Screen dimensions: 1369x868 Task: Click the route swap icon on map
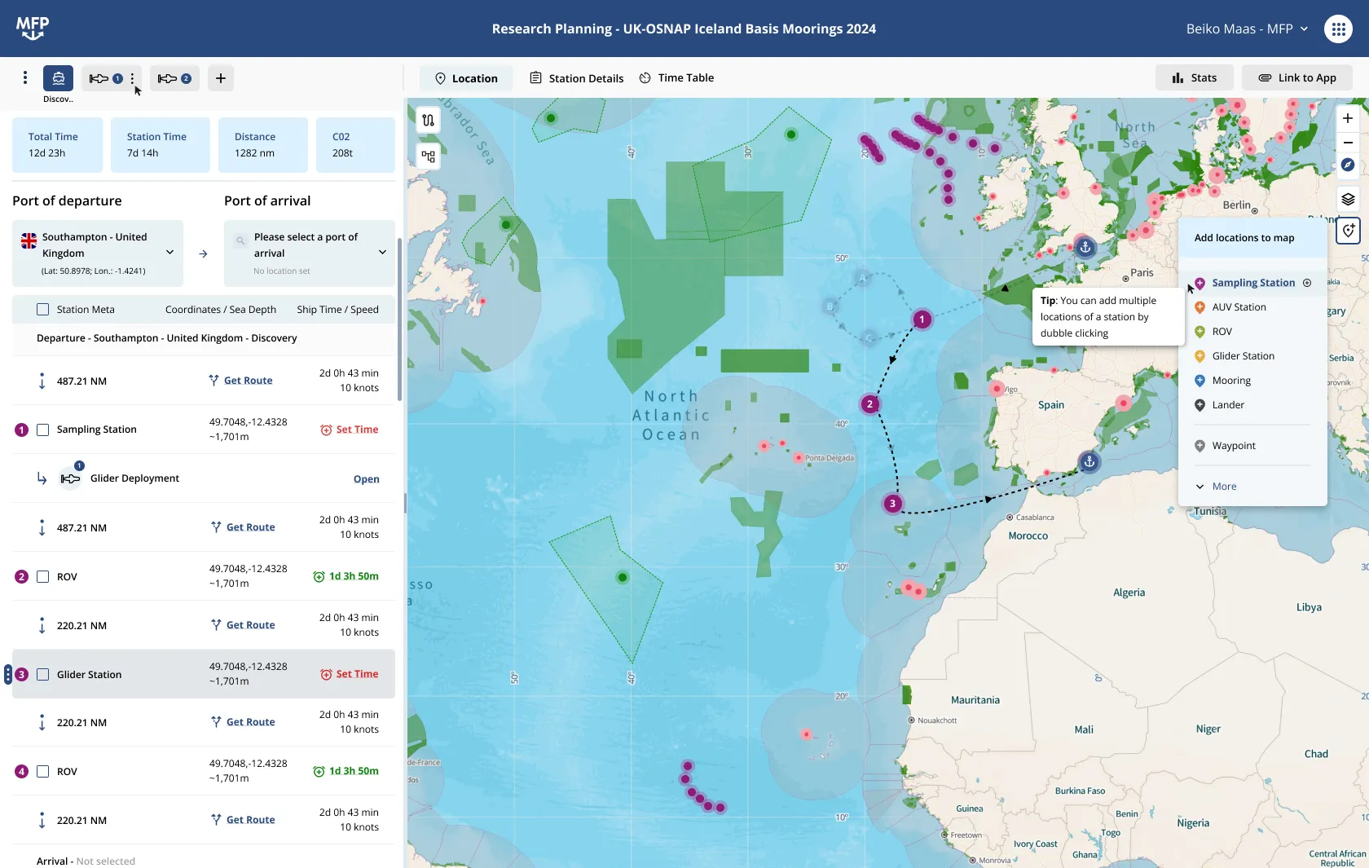click(429, 121)
